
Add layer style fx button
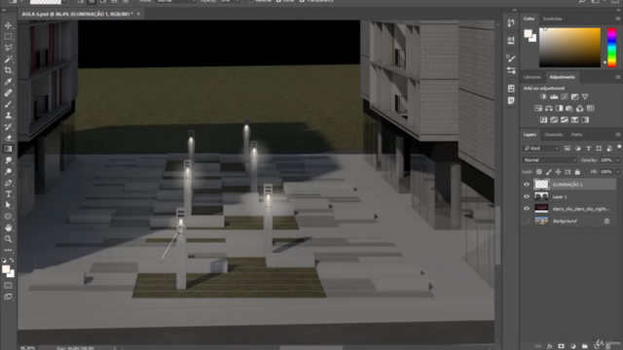tap(549, 346)
